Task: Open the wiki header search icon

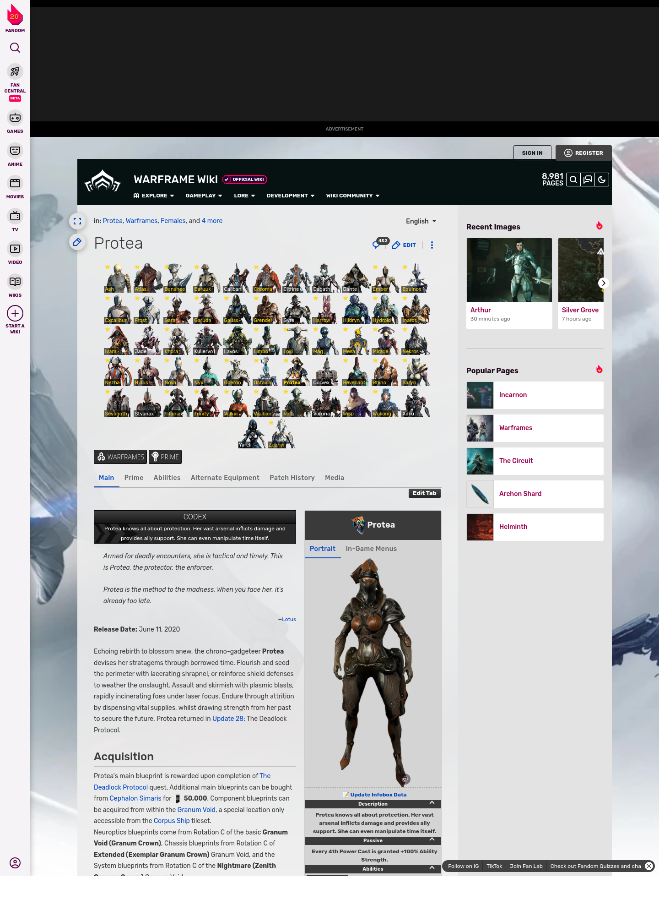Action: [x=573, y=180]
